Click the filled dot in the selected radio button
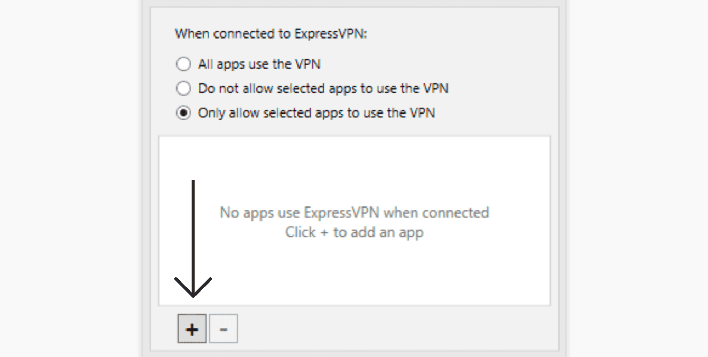 183,113
